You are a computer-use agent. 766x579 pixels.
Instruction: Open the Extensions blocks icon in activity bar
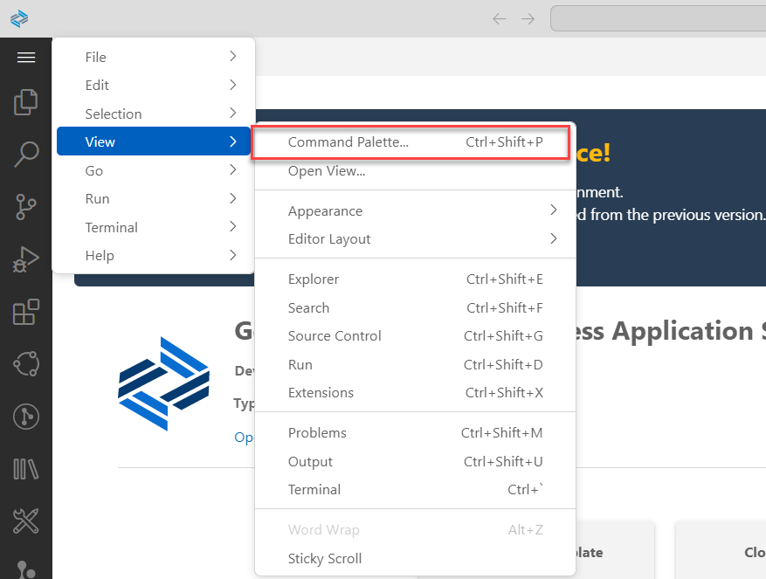(26, 312)
